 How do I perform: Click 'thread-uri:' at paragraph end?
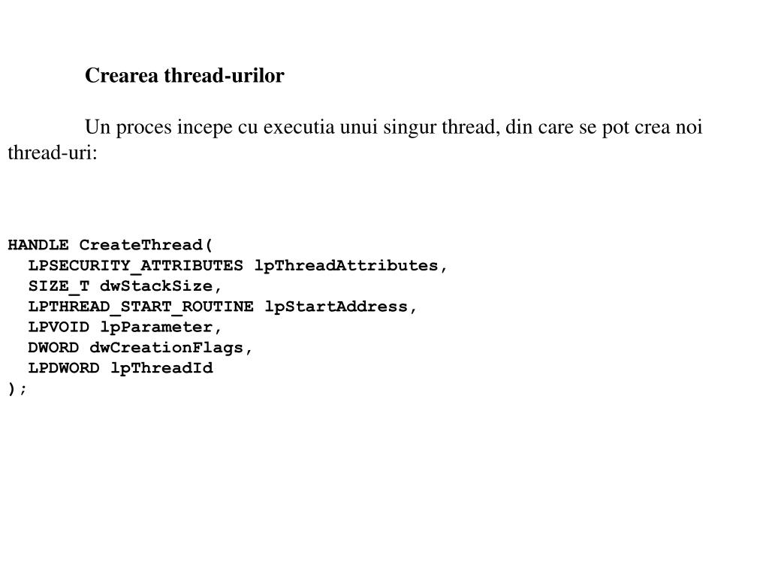pyautogui.click(x=53, y=153)
